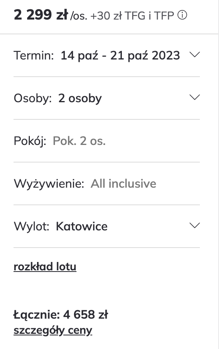The height and width of the screenshot is (349, 219).
Task: Click the All inclusive meal value
Action: click(123, 184)
